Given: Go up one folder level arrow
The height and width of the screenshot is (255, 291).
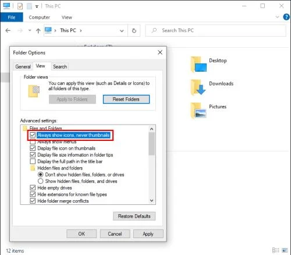Looking at the screenshot, I should point(38,31).
